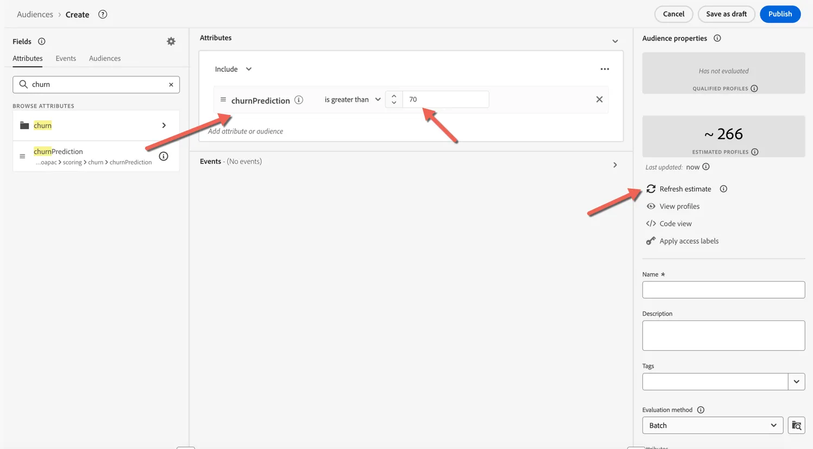Publish the audience
This screenshot has height=449, width=813.
(780, 14)
